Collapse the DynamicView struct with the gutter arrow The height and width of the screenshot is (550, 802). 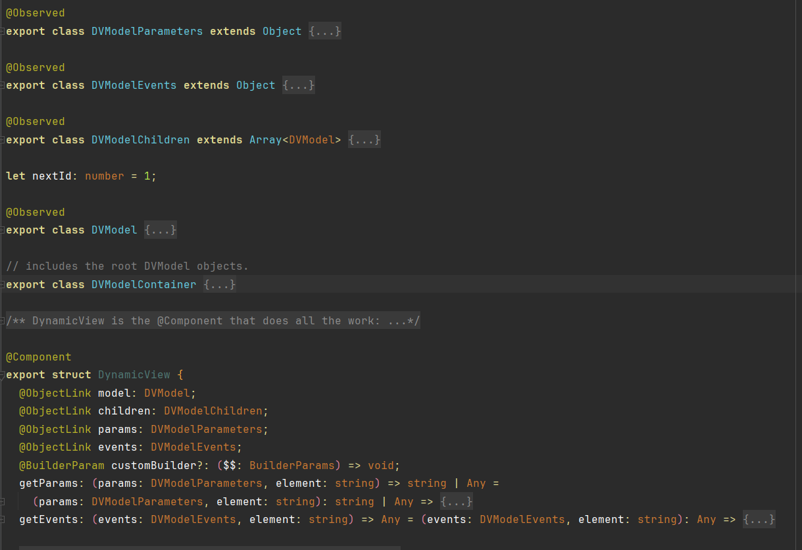(2, 374)
